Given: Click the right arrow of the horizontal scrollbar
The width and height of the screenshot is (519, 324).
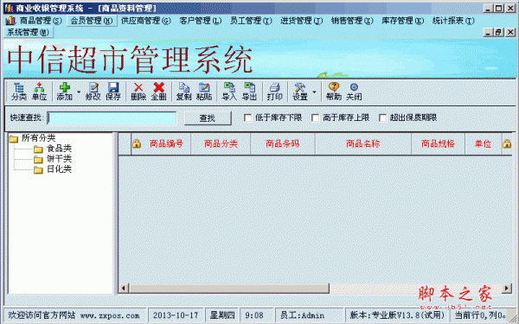Looking at the screenshot, I should pos(506,289).
